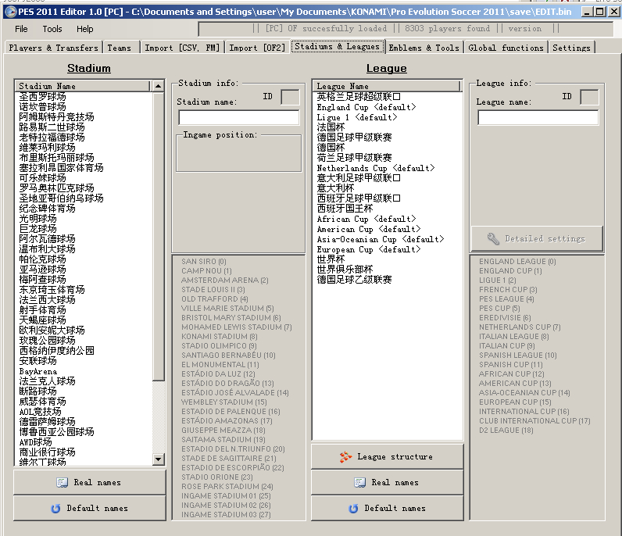
Task: Select European Cup <default> league
Action: point(369,249)
